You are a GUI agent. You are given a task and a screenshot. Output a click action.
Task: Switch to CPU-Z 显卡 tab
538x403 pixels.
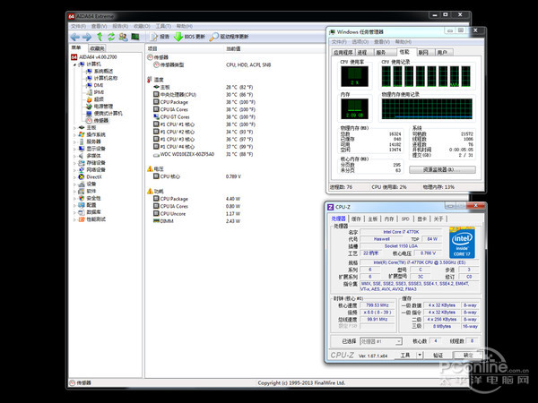[x=421, y=219]
